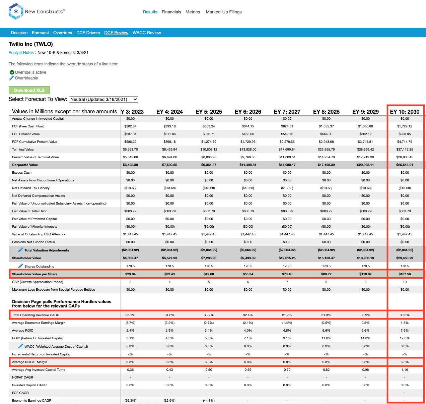Click the $25,515.21 Corporate Value cell
Screen dimensions: 426x404
(x=405, y=165)
